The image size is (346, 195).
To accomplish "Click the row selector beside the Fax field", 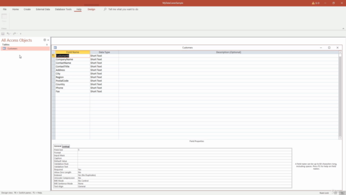I will tap(54, 92).
